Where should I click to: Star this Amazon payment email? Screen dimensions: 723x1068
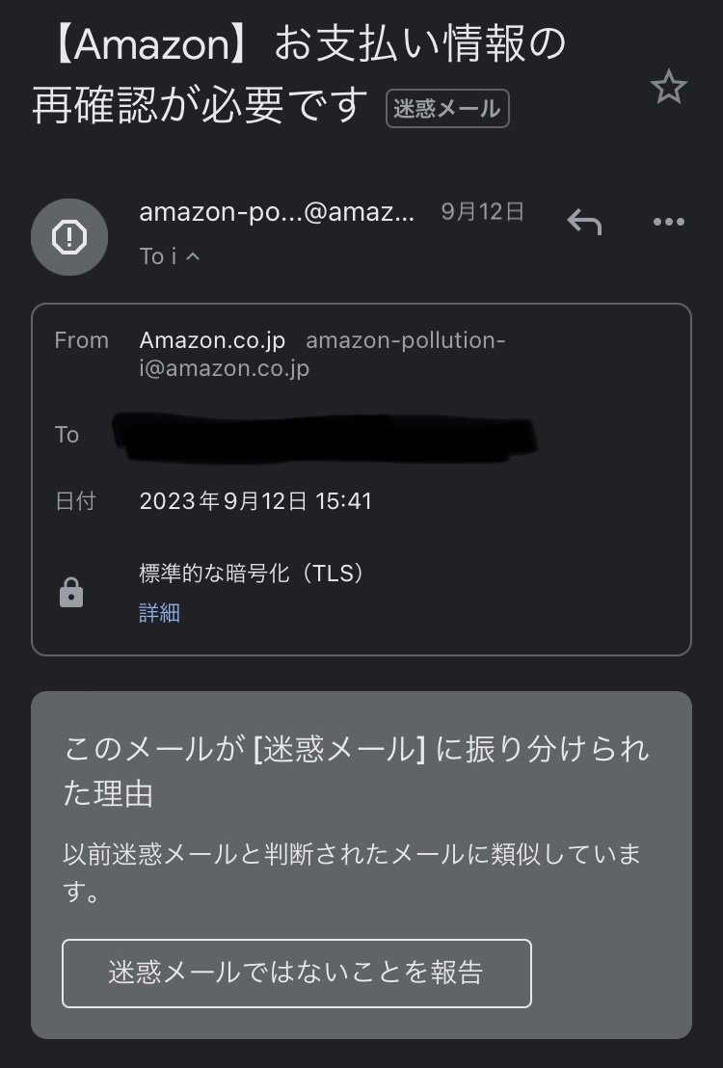tap(668, 89)
